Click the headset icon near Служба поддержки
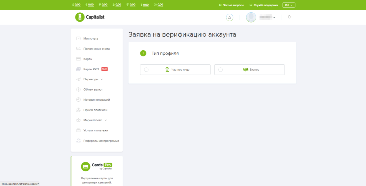Image resolution: width=366 pixels, height=186 pixels. click(251, 5)
